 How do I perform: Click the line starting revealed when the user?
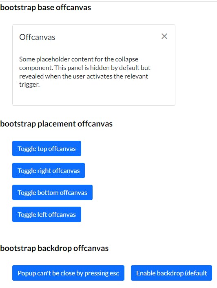84,76
